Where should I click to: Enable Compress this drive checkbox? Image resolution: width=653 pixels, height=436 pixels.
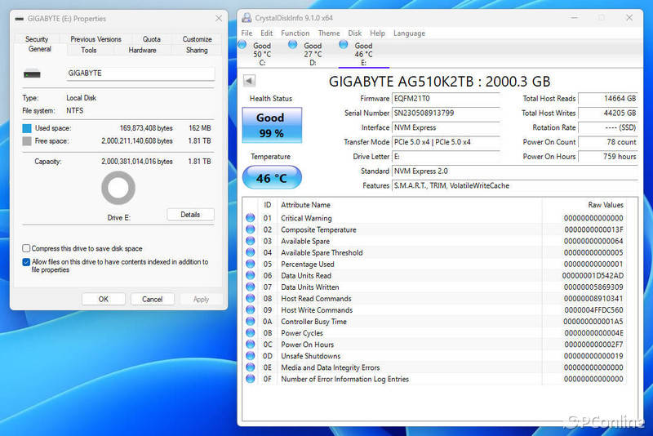click(27, 248)
